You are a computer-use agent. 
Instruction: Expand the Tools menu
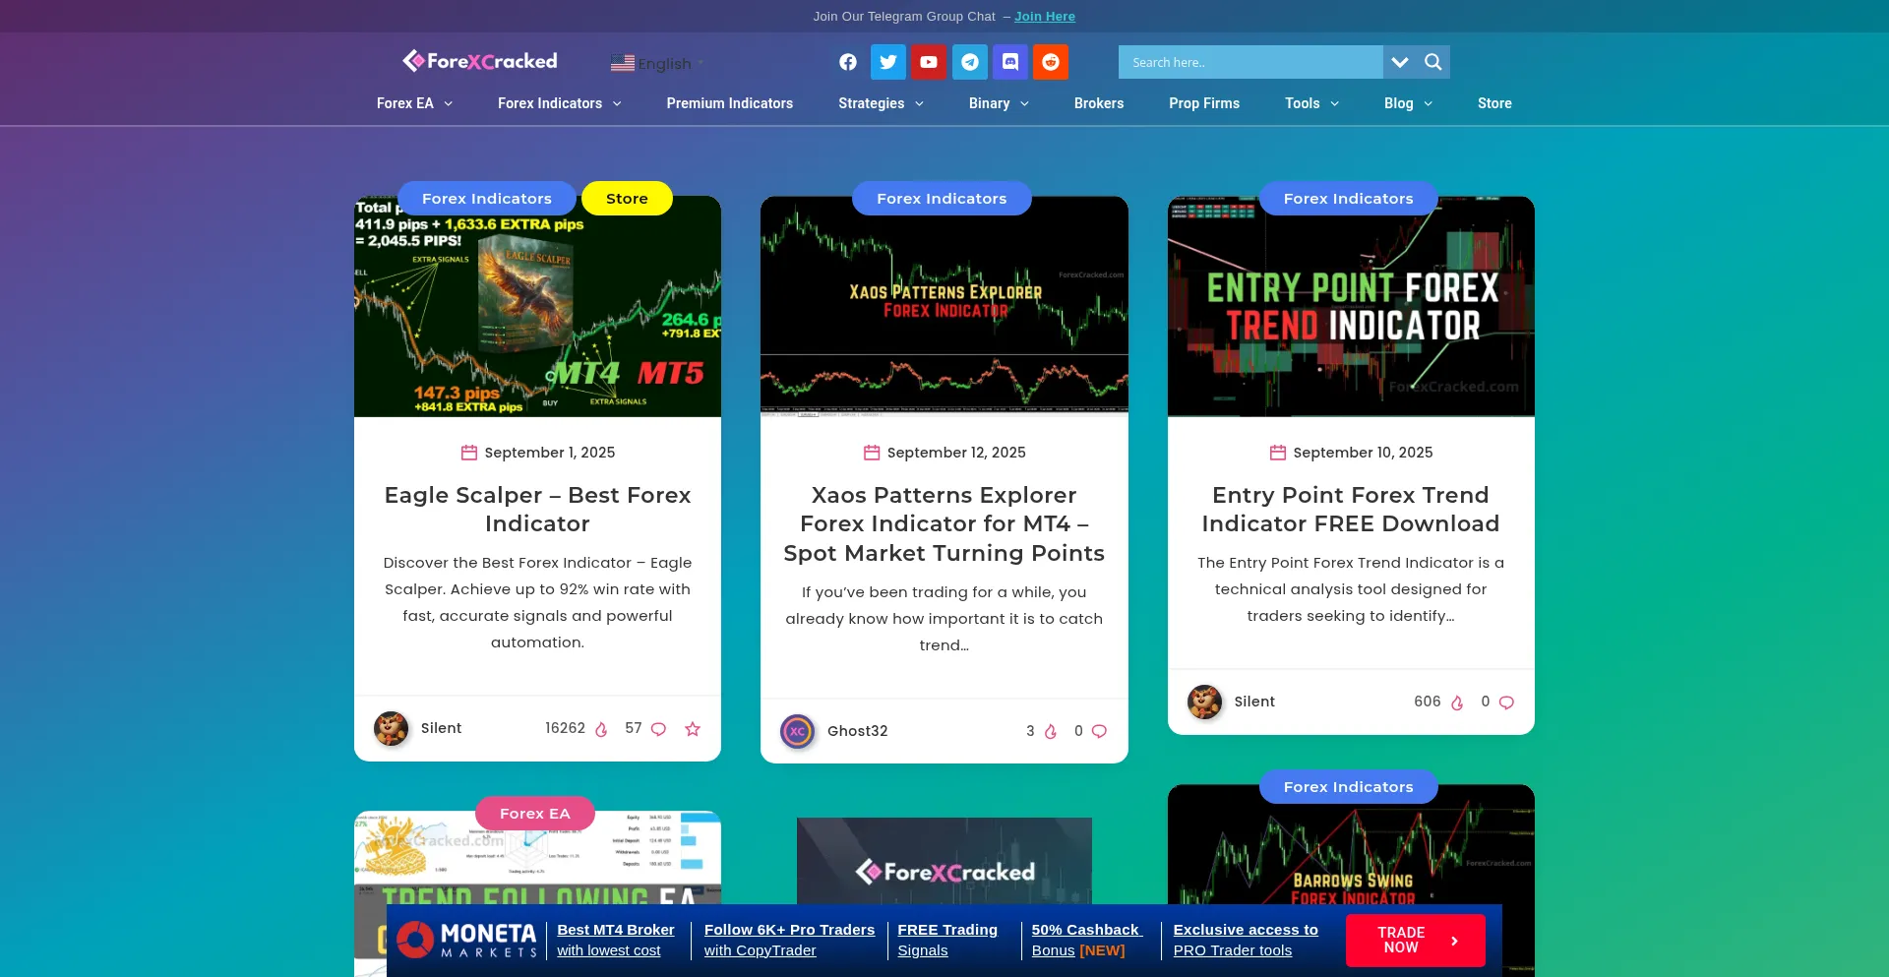click(x=1311, y=103)
